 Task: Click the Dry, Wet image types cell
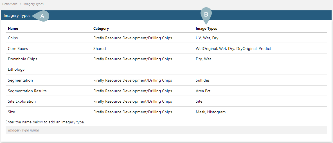click(203, 59)
